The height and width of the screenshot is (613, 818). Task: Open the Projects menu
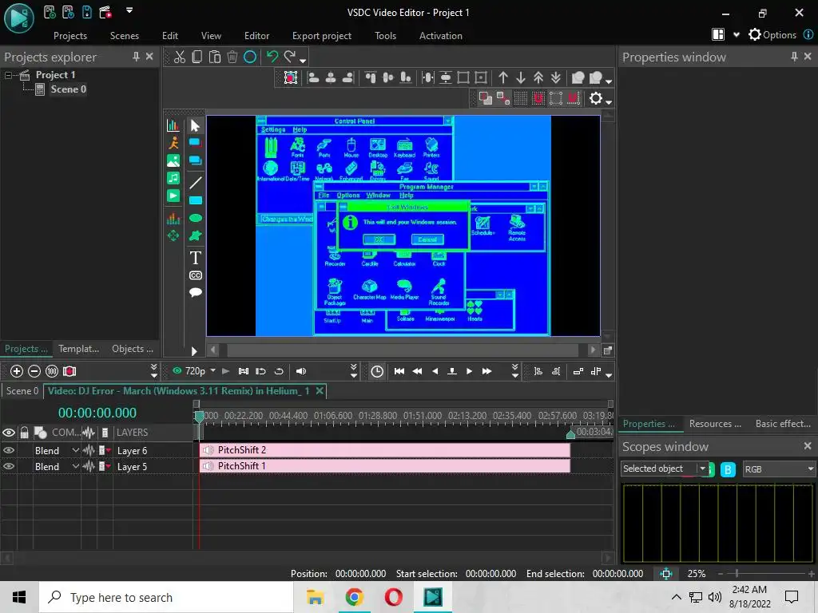point(70,35)
